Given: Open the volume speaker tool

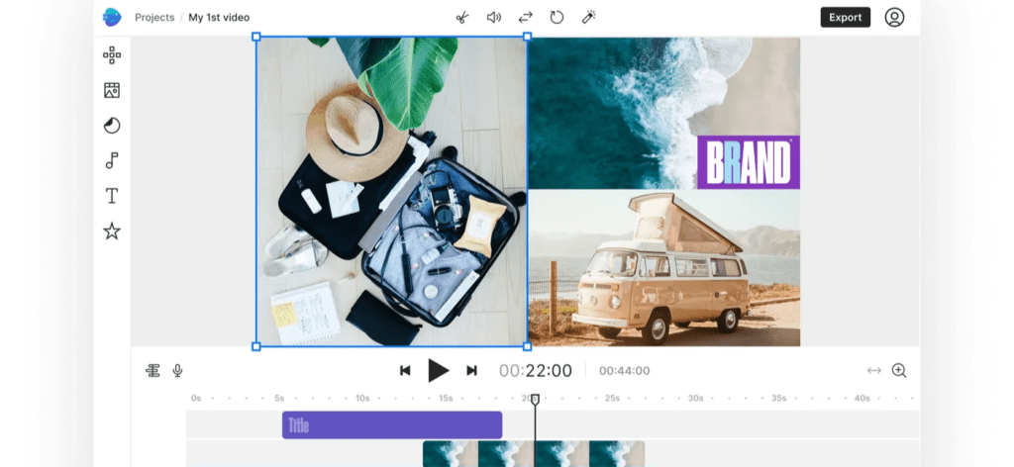Looking at the screenshot, I should (x=494, y=18).
